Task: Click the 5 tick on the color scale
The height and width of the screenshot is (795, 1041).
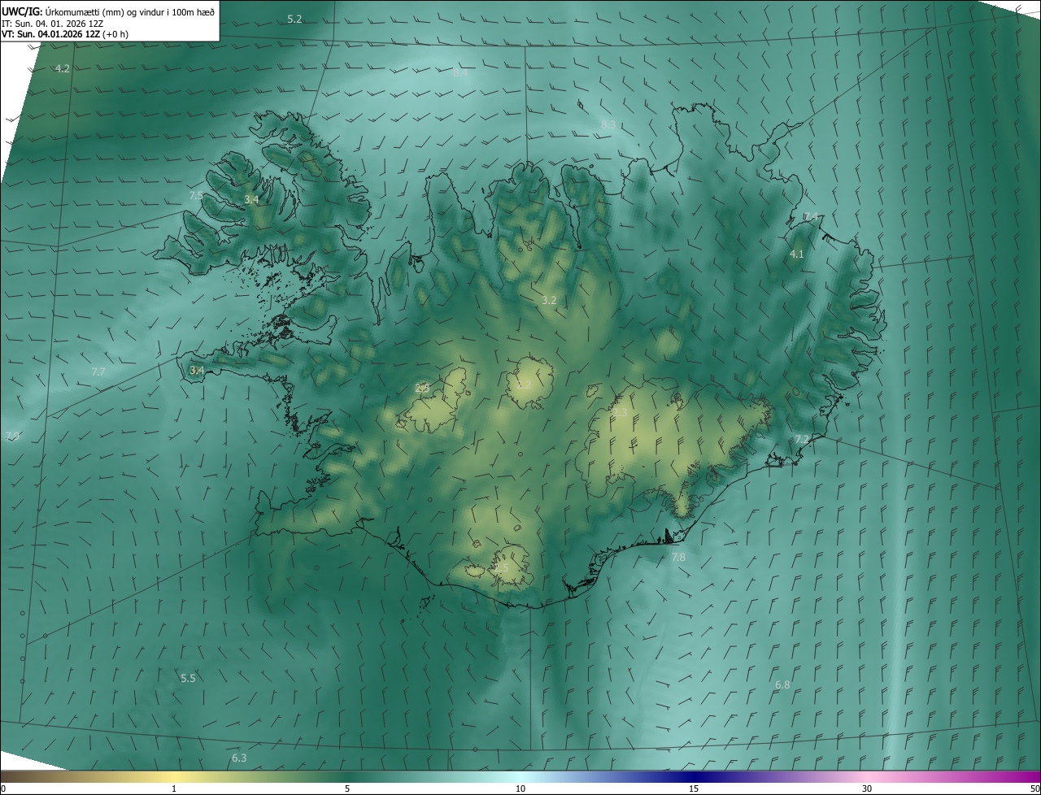Action: [x=347, y=789]
